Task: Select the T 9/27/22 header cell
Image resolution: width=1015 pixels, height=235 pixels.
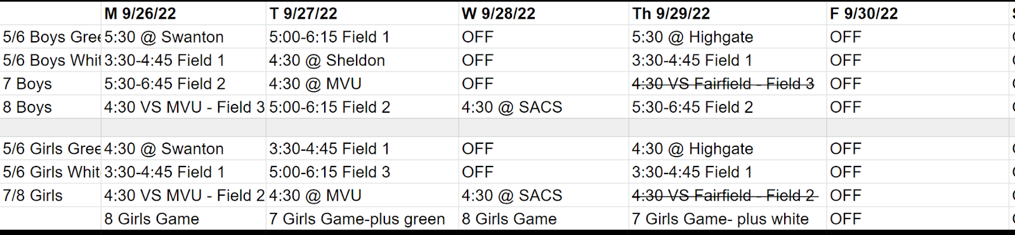Action: click(362, 13)
